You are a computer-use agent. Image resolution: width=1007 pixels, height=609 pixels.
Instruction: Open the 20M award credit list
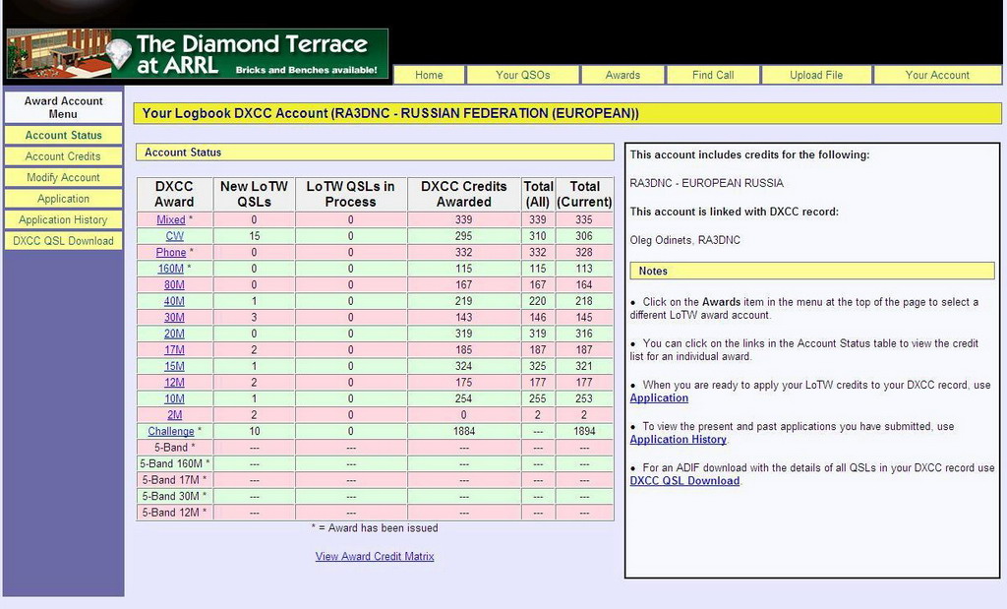pos(174,334)
